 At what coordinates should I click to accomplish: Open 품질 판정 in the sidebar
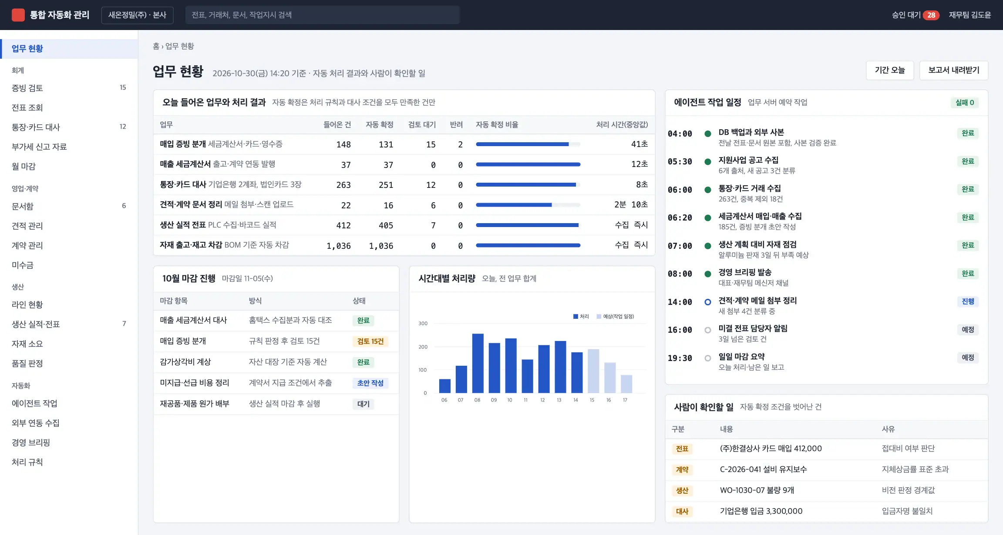tap(69, 363)
